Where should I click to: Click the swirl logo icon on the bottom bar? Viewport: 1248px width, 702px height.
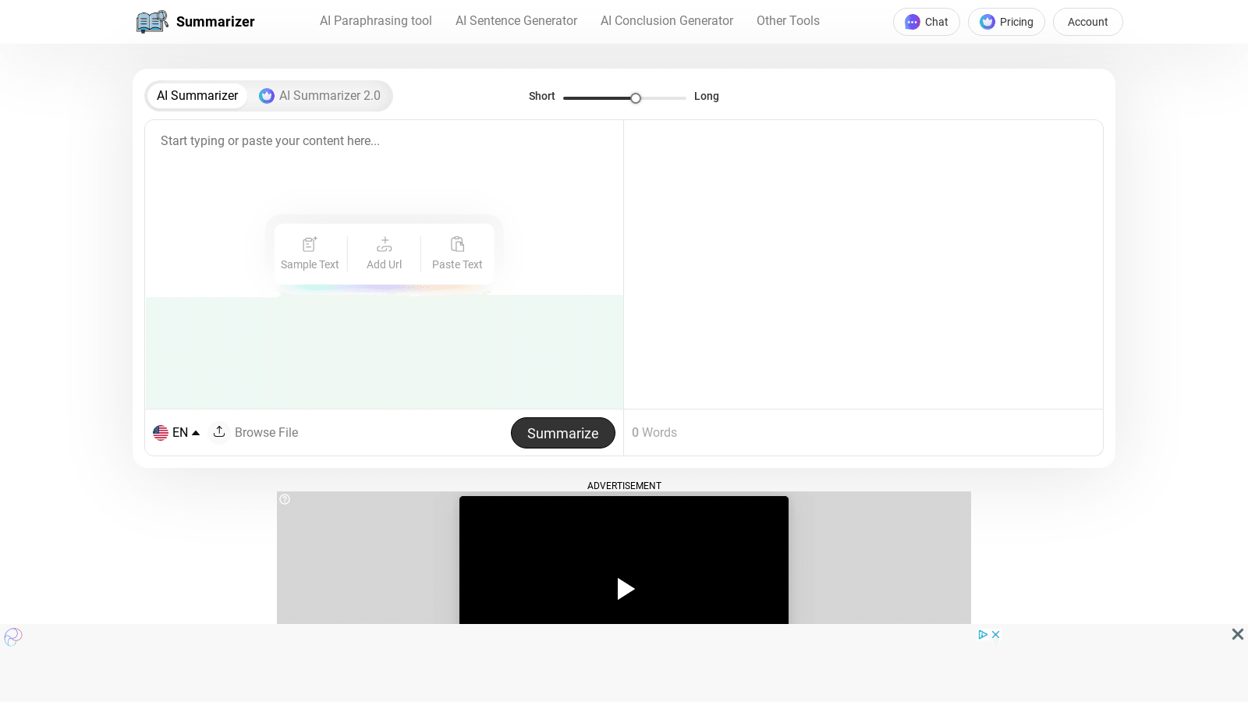click(13, 637)
